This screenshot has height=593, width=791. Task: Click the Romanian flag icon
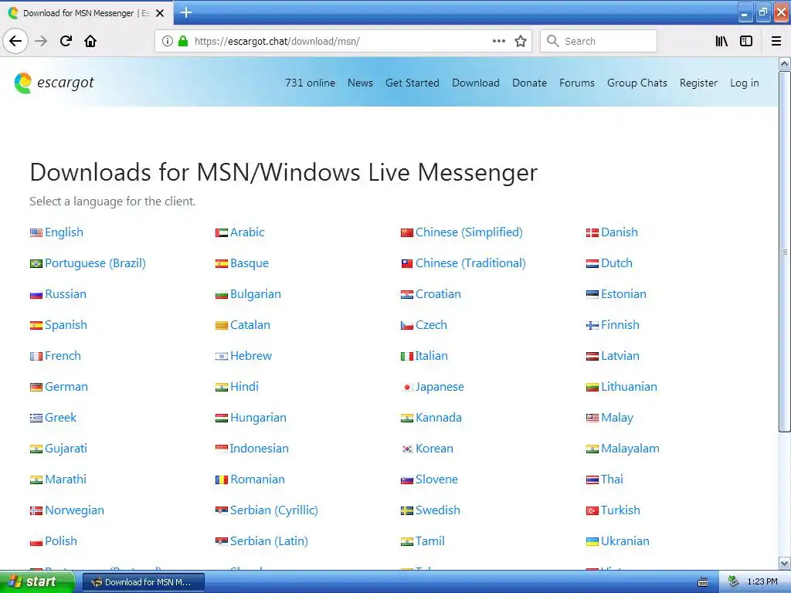222,479
